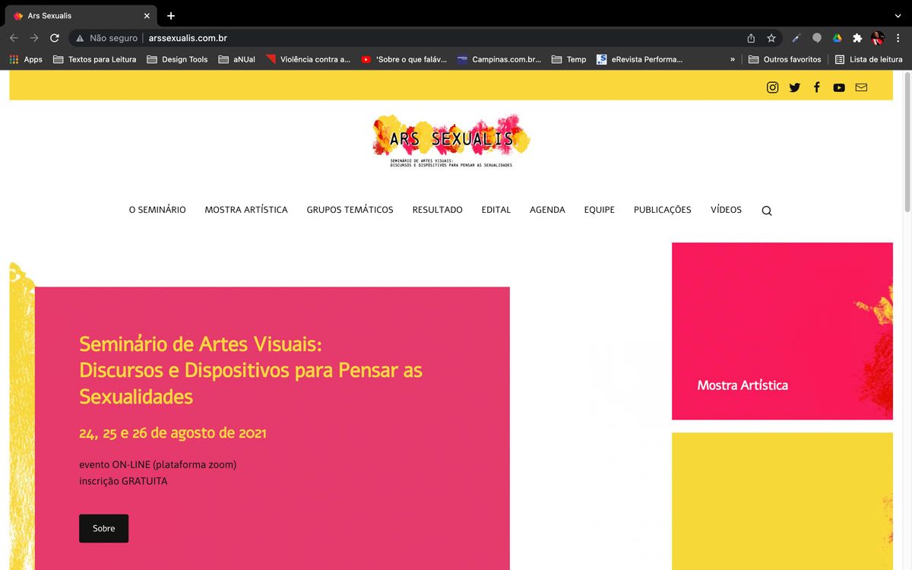Bookmark this page with star icon
912x570 pixels.
tap(771, 38)
